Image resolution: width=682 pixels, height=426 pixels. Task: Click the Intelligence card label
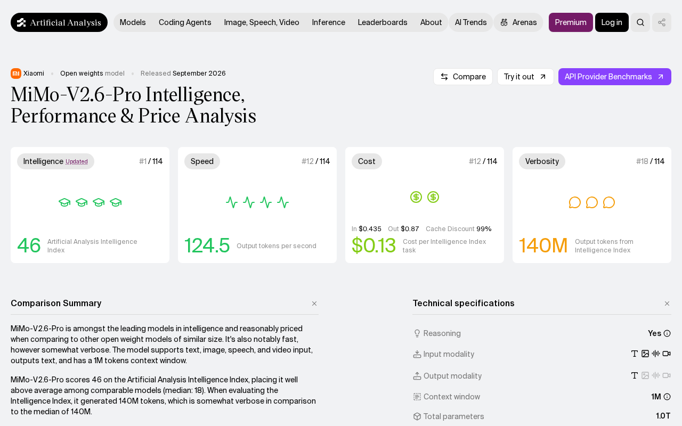[x=55, y=161]
